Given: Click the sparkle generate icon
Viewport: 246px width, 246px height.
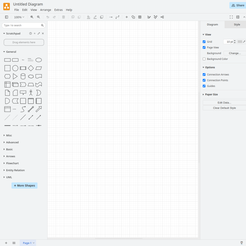Looking at the screenshot, I should (156, 17).
